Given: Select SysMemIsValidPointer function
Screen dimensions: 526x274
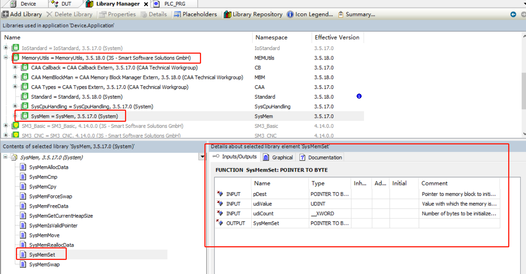Looking at the screenshot, I should coord(53,225).
